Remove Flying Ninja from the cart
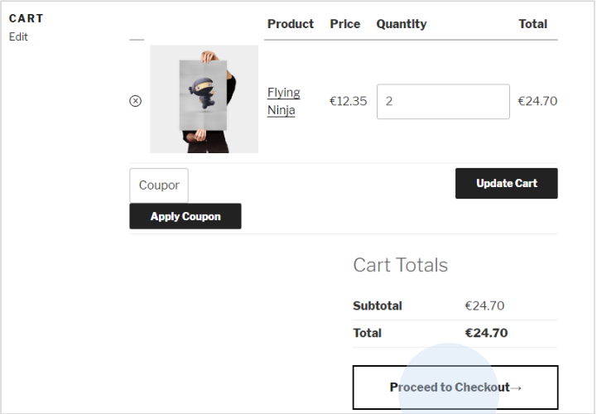597x414 pixels. tap(136, 101)
